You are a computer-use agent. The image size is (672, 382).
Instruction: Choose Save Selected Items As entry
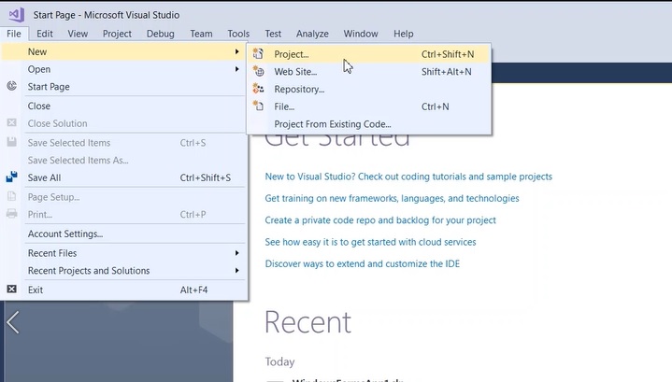(123, 160)
